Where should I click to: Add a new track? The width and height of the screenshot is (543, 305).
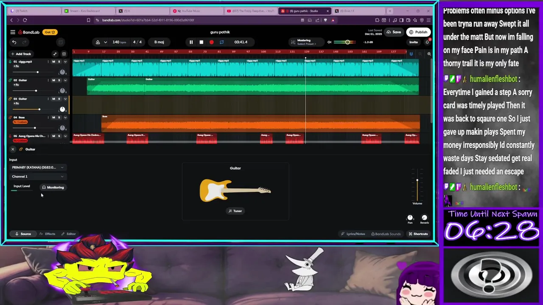(x=21, y=54)
